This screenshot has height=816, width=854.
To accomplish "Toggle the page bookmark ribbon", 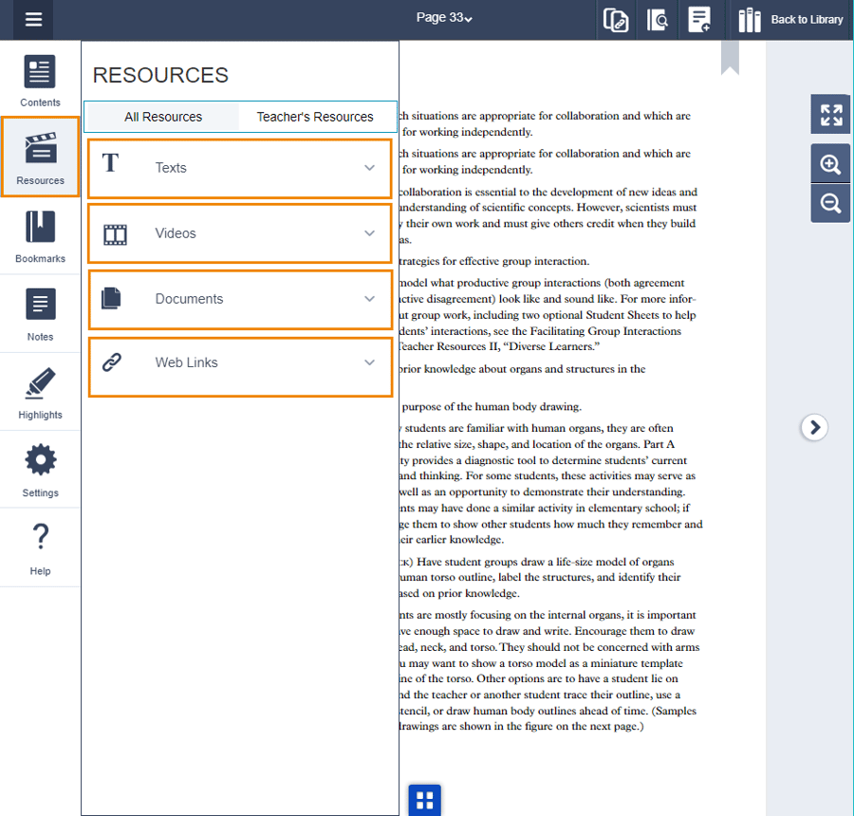I will pos(730,59).
